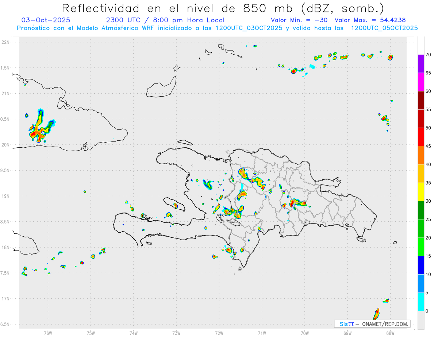438x338 pixels.
Task: Select the orange 40-45 dBZ colorbar segment
Action: click(x=421, y=155)
